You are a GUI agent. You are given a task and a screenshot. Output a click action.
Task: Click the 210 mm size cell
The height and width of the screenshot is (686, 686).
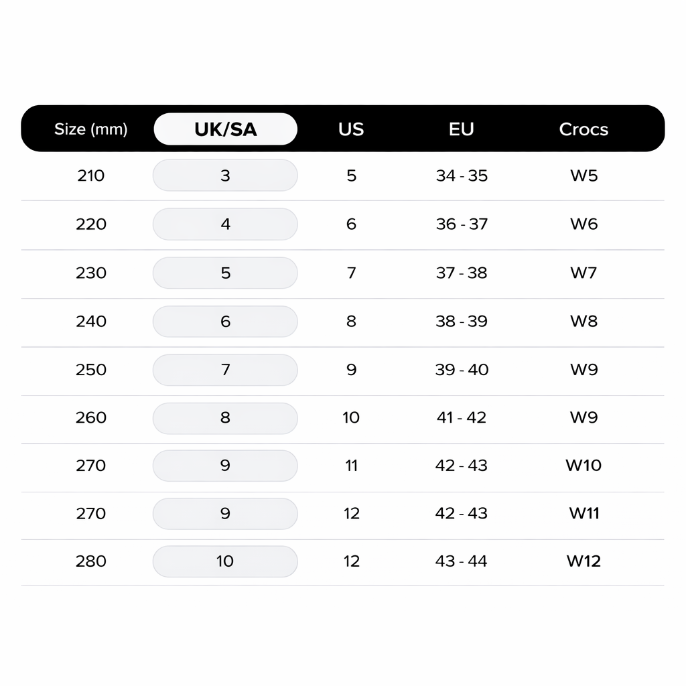point(91,176)
